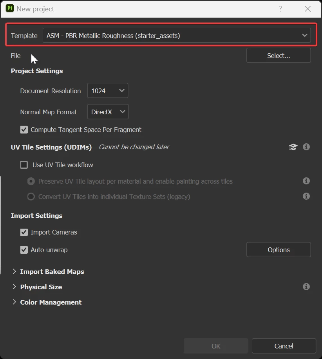Click info icon for Preserve UV Tile layout
Viewport: 322px width, 359px height.
[306, 181]
